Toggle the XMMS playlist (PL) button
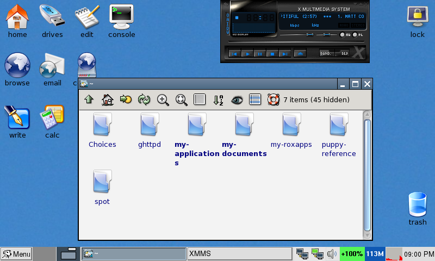435x261 pixels. [356, 35]
